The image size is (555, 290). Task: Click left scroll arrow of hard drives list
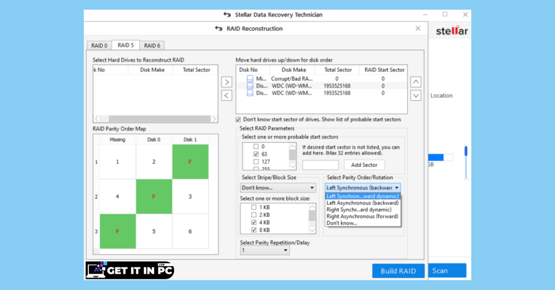coord(97,119)
